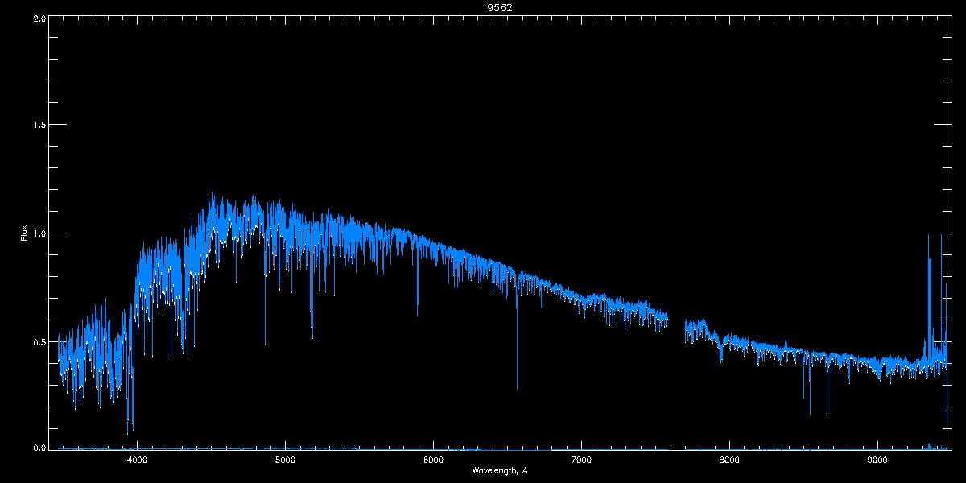
Task: Click the x-axis tick label 8000
Action: pyautogui.click(x=729, y=460)
